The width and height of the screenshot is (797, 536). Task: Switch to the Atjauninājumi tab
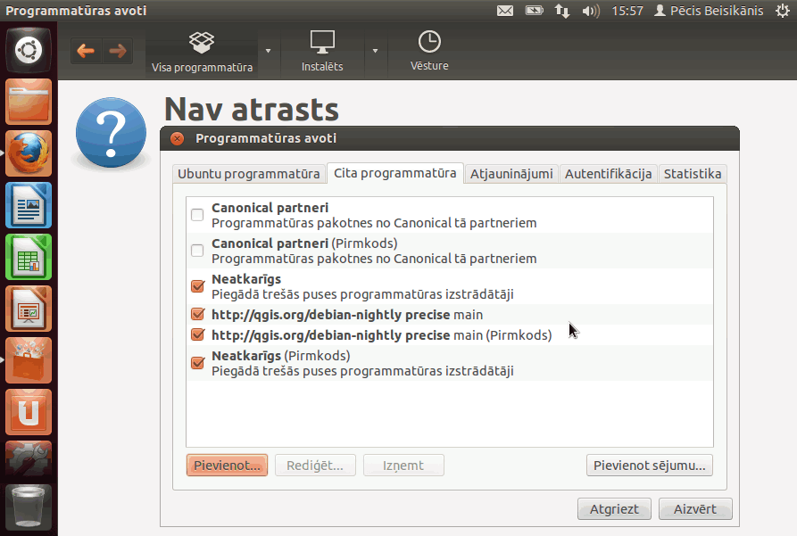pos(511,174)
